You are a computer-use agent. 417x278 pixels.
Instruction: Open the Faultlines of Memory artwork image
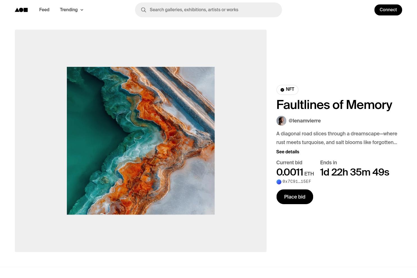(141, 141)
